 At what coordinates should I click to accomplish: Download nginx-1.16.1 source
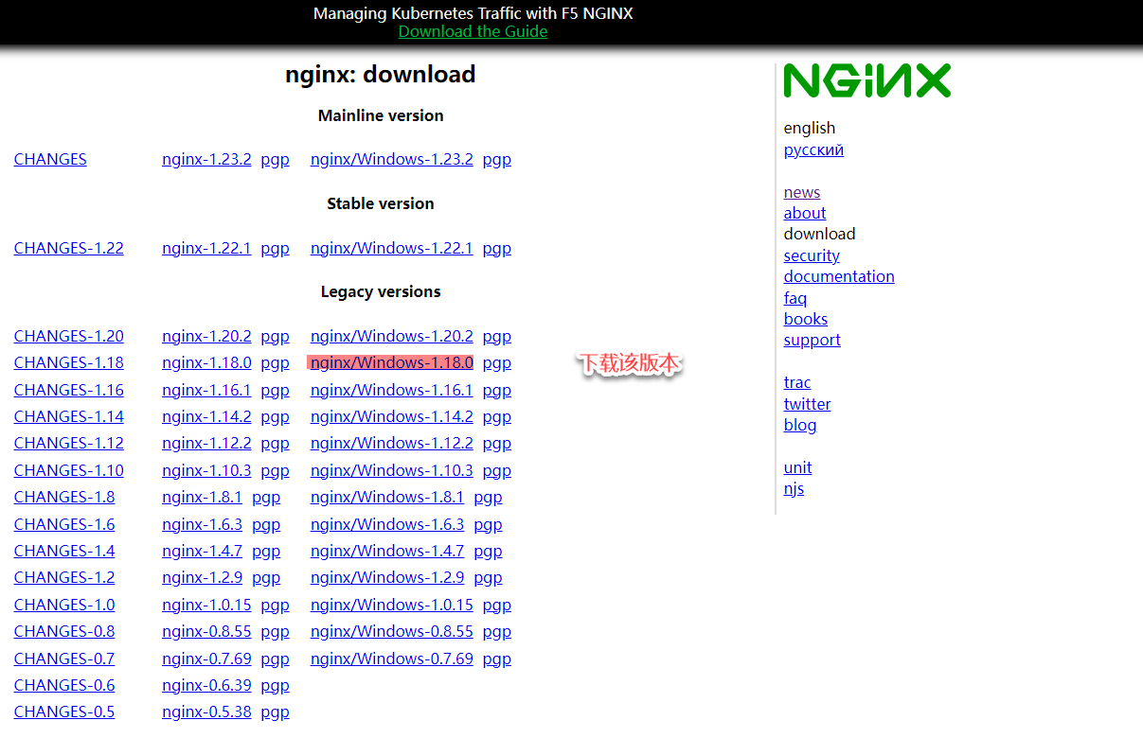(x=206, y=390)
